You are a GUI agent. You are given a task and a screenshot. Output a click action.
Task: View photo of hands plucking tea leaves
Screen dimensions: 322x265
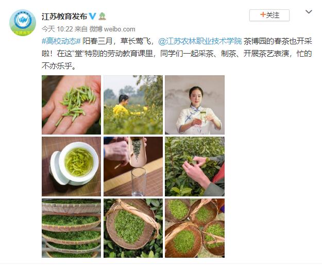point(195,167)
